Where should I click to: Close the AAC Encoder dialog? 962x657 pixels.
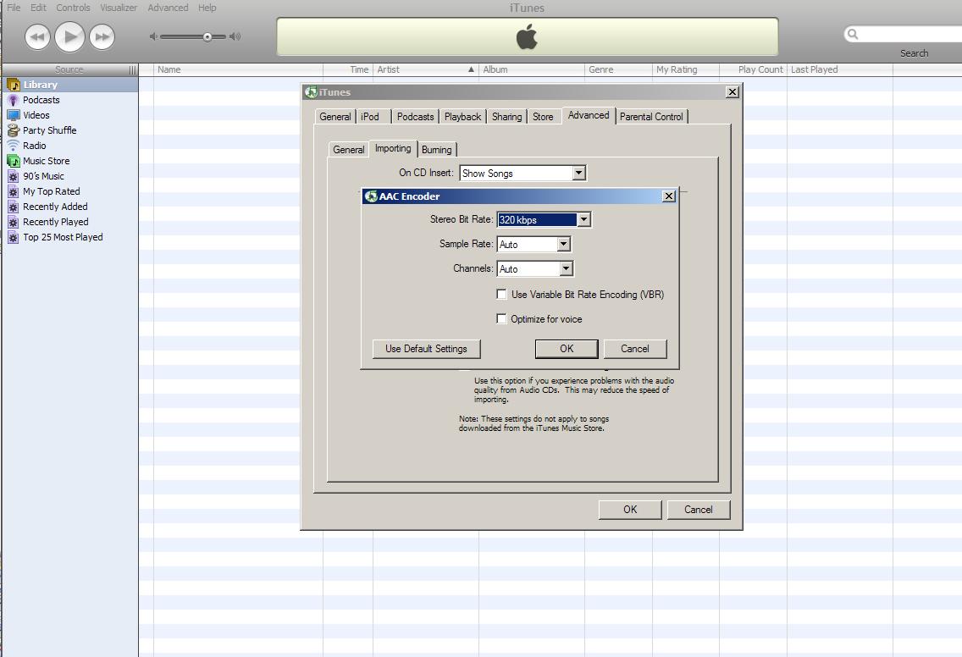pyautogui.click(x=669, y=196)
